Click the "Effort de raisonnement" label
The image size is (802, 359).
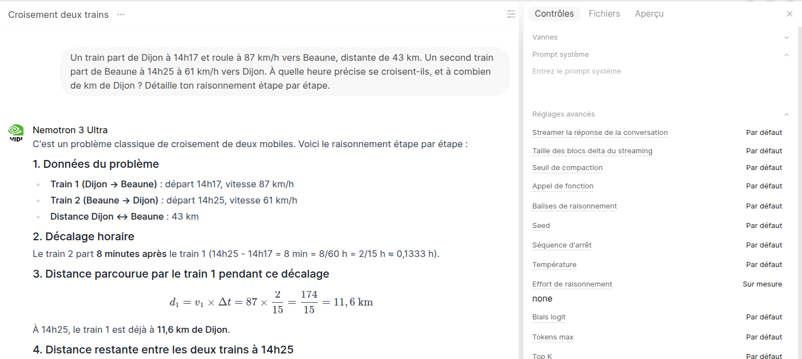(572, 284)
